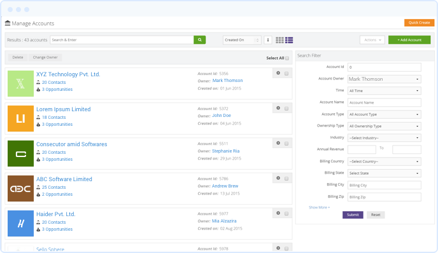Screen dimensions: 438x253
Task: Click the Manage Accounts building icon
Action: (8, 23)
